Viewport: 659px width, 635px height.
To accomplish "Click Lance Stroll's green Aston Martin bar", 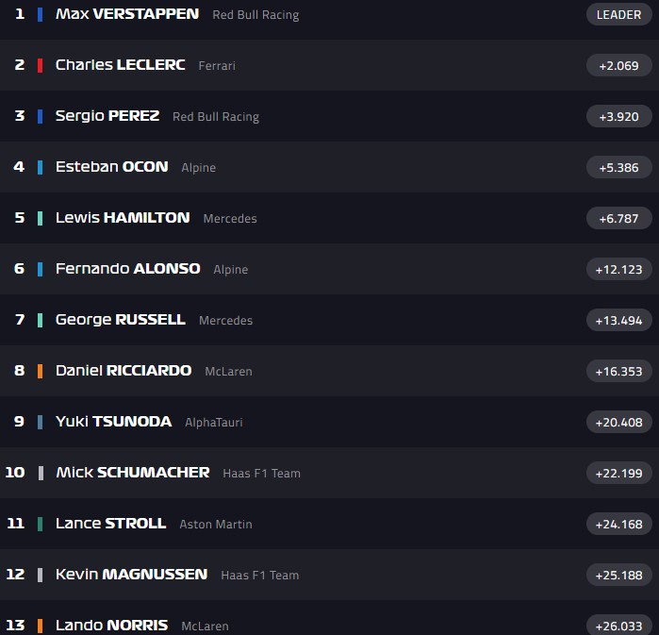I will tap(40, 524).
